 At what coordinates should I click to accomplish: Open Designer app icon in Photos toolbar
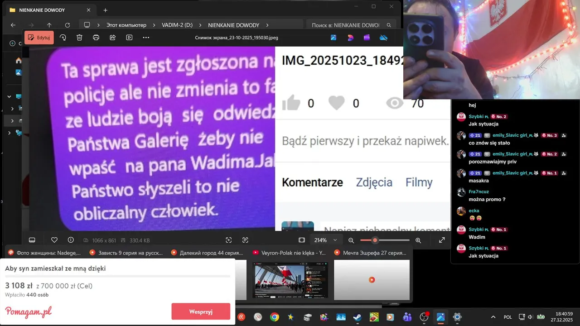pyautogui.click(x=350, y=38)
